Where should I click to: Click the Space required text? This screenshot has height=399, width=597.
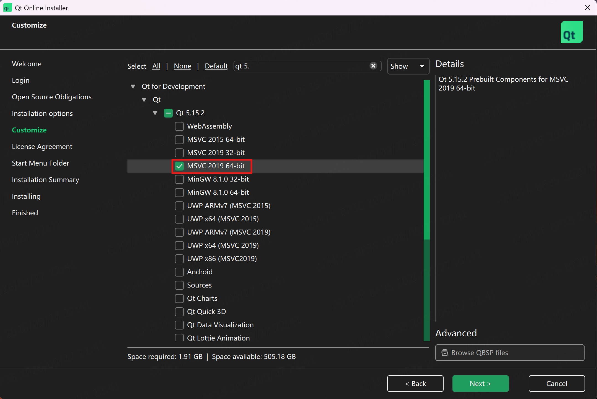[165, 357]
